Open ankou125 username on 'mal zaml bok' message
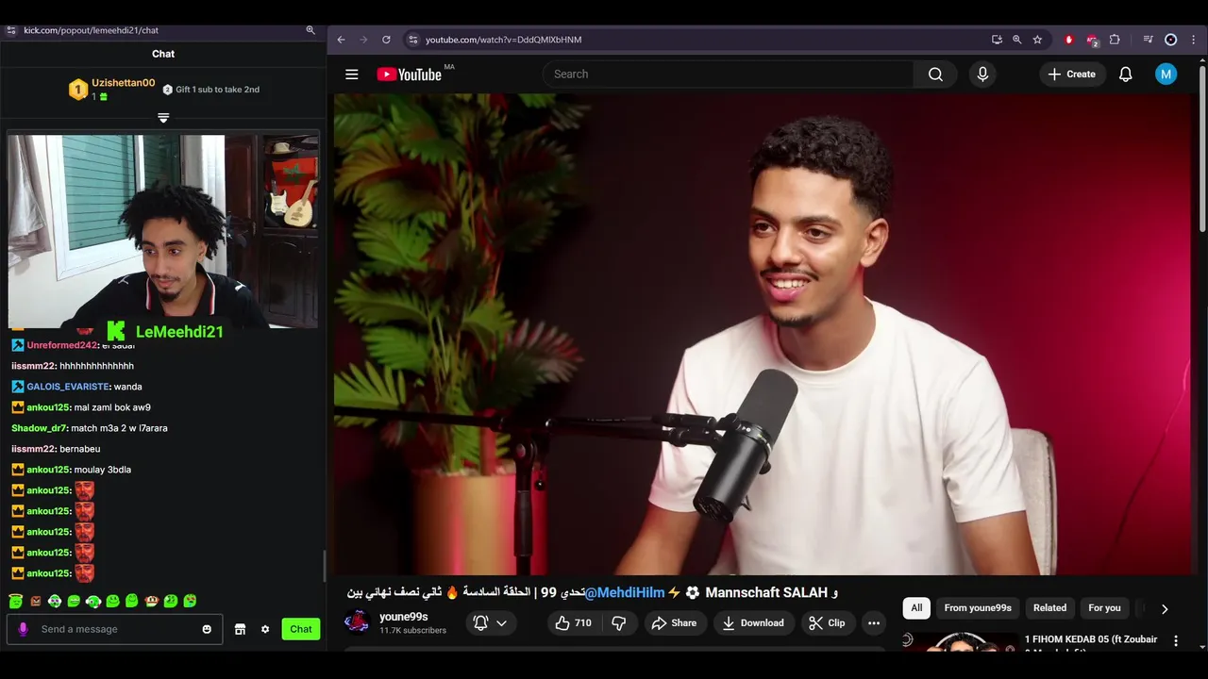Viewport: 1208px width, 679px height. pos(48,407)
